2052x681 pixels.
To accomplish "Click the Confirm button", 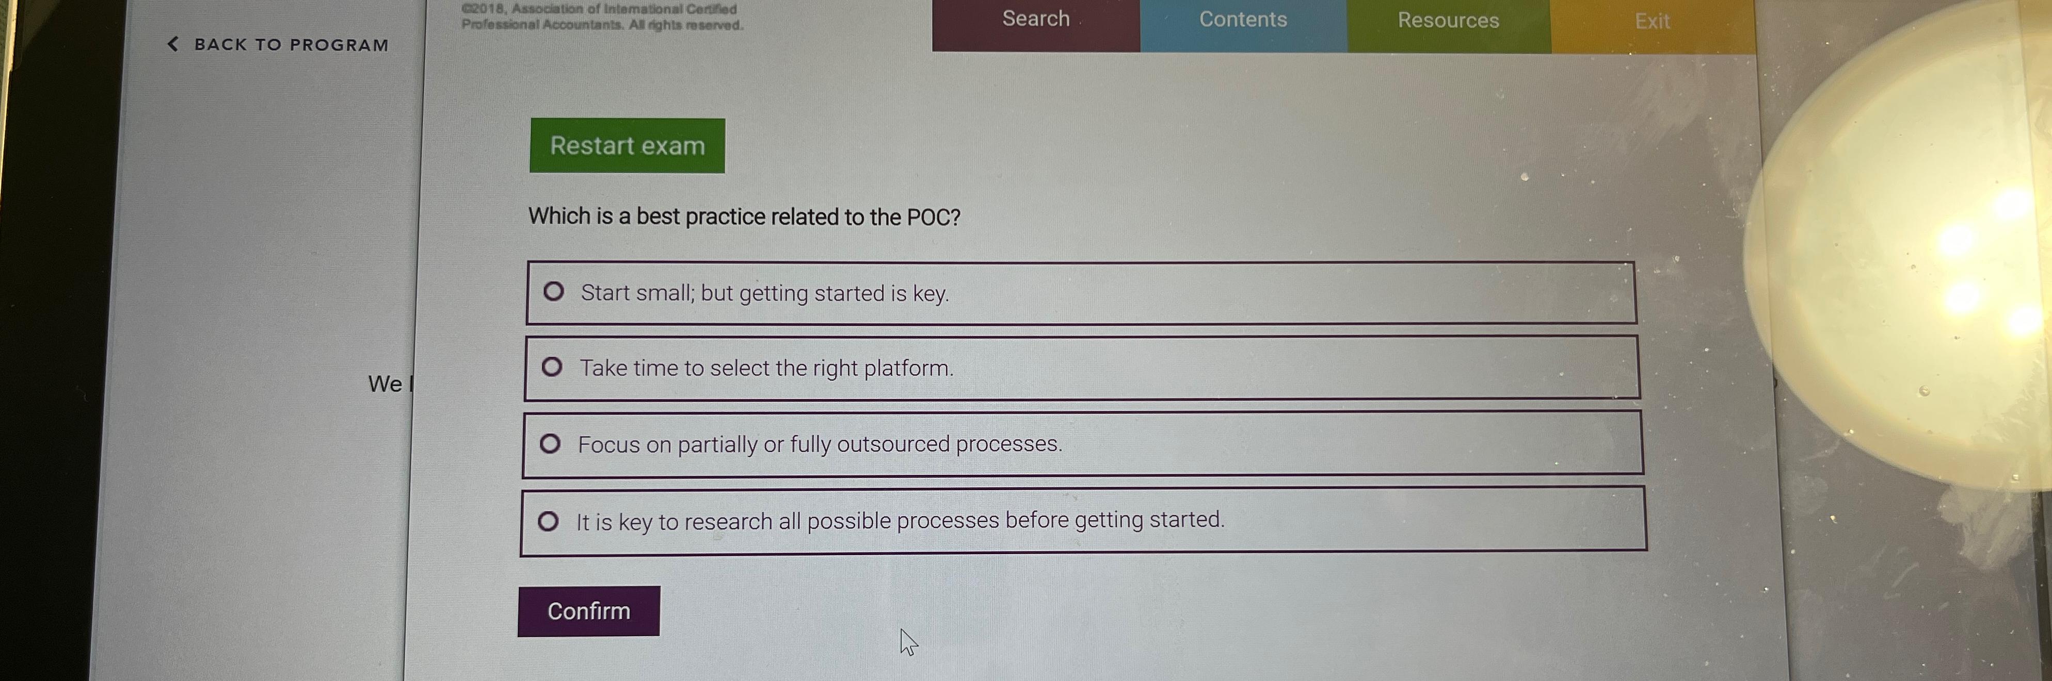I will click(x=589, y=611).
